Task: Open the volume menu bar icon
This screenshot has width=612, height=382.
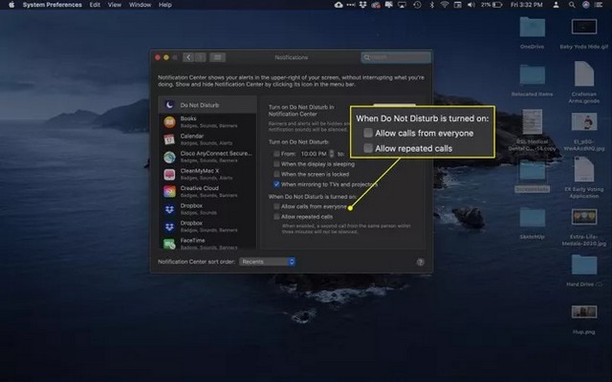Action: point(471,5)
